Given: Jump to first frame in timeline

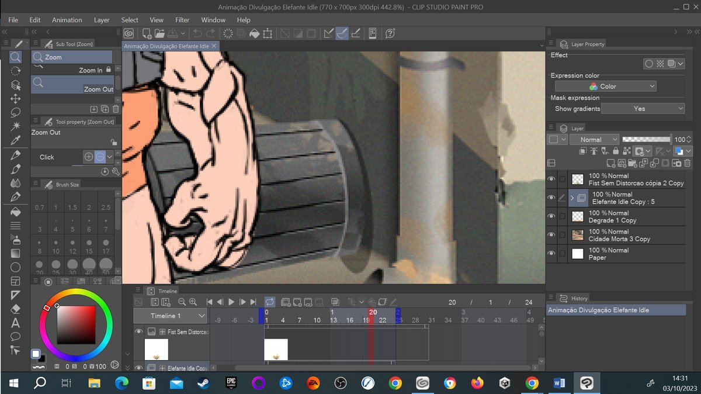Looking at the screenshot, I should pyautogui.click(x=209, y=302).
